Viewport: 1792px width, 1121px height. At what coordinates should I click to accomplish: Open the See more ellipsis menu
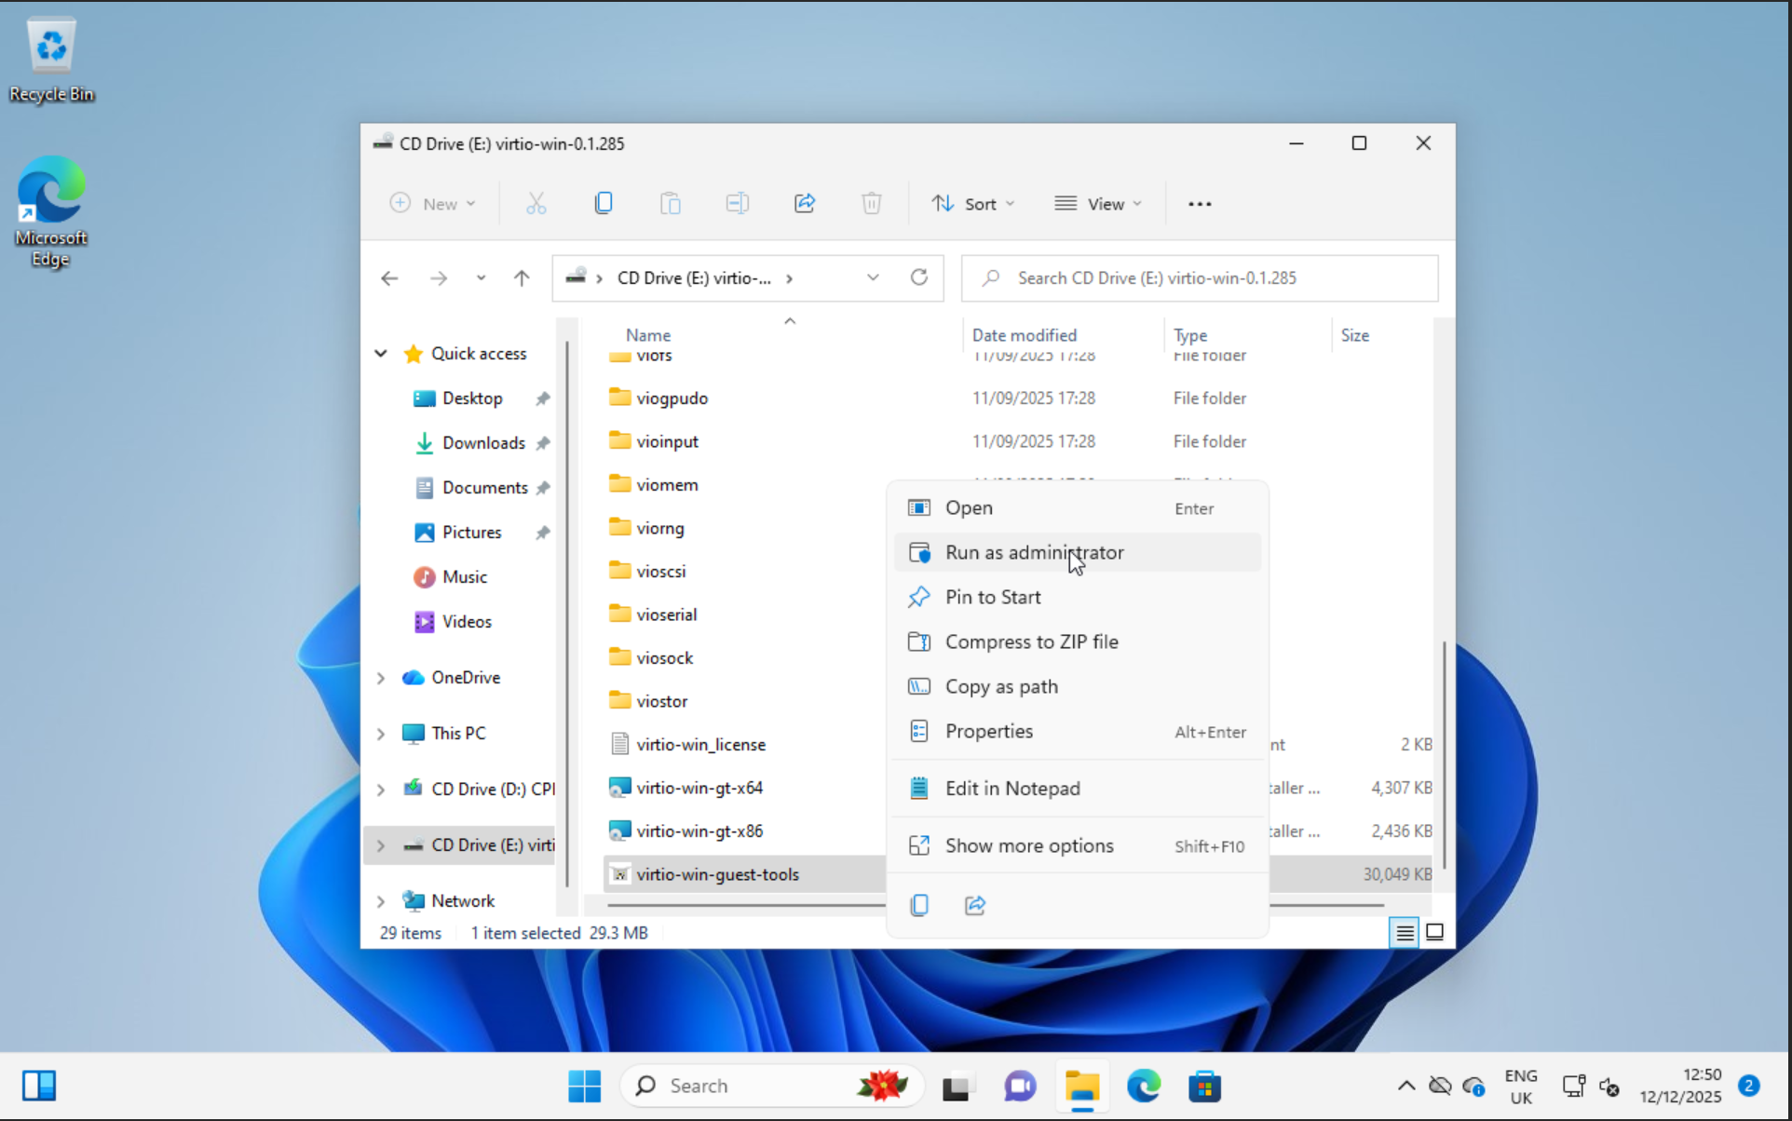1200,204
